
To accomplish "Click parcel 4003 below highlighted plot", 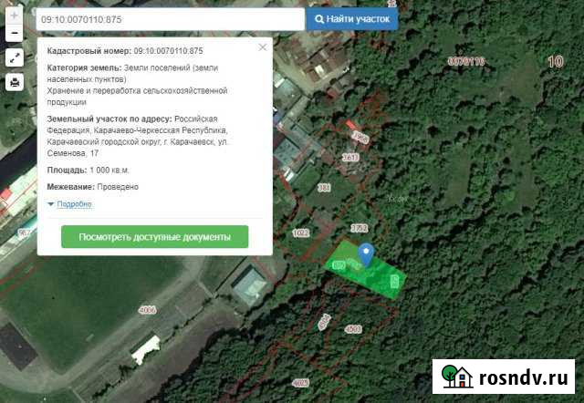I will pos(354,327).
